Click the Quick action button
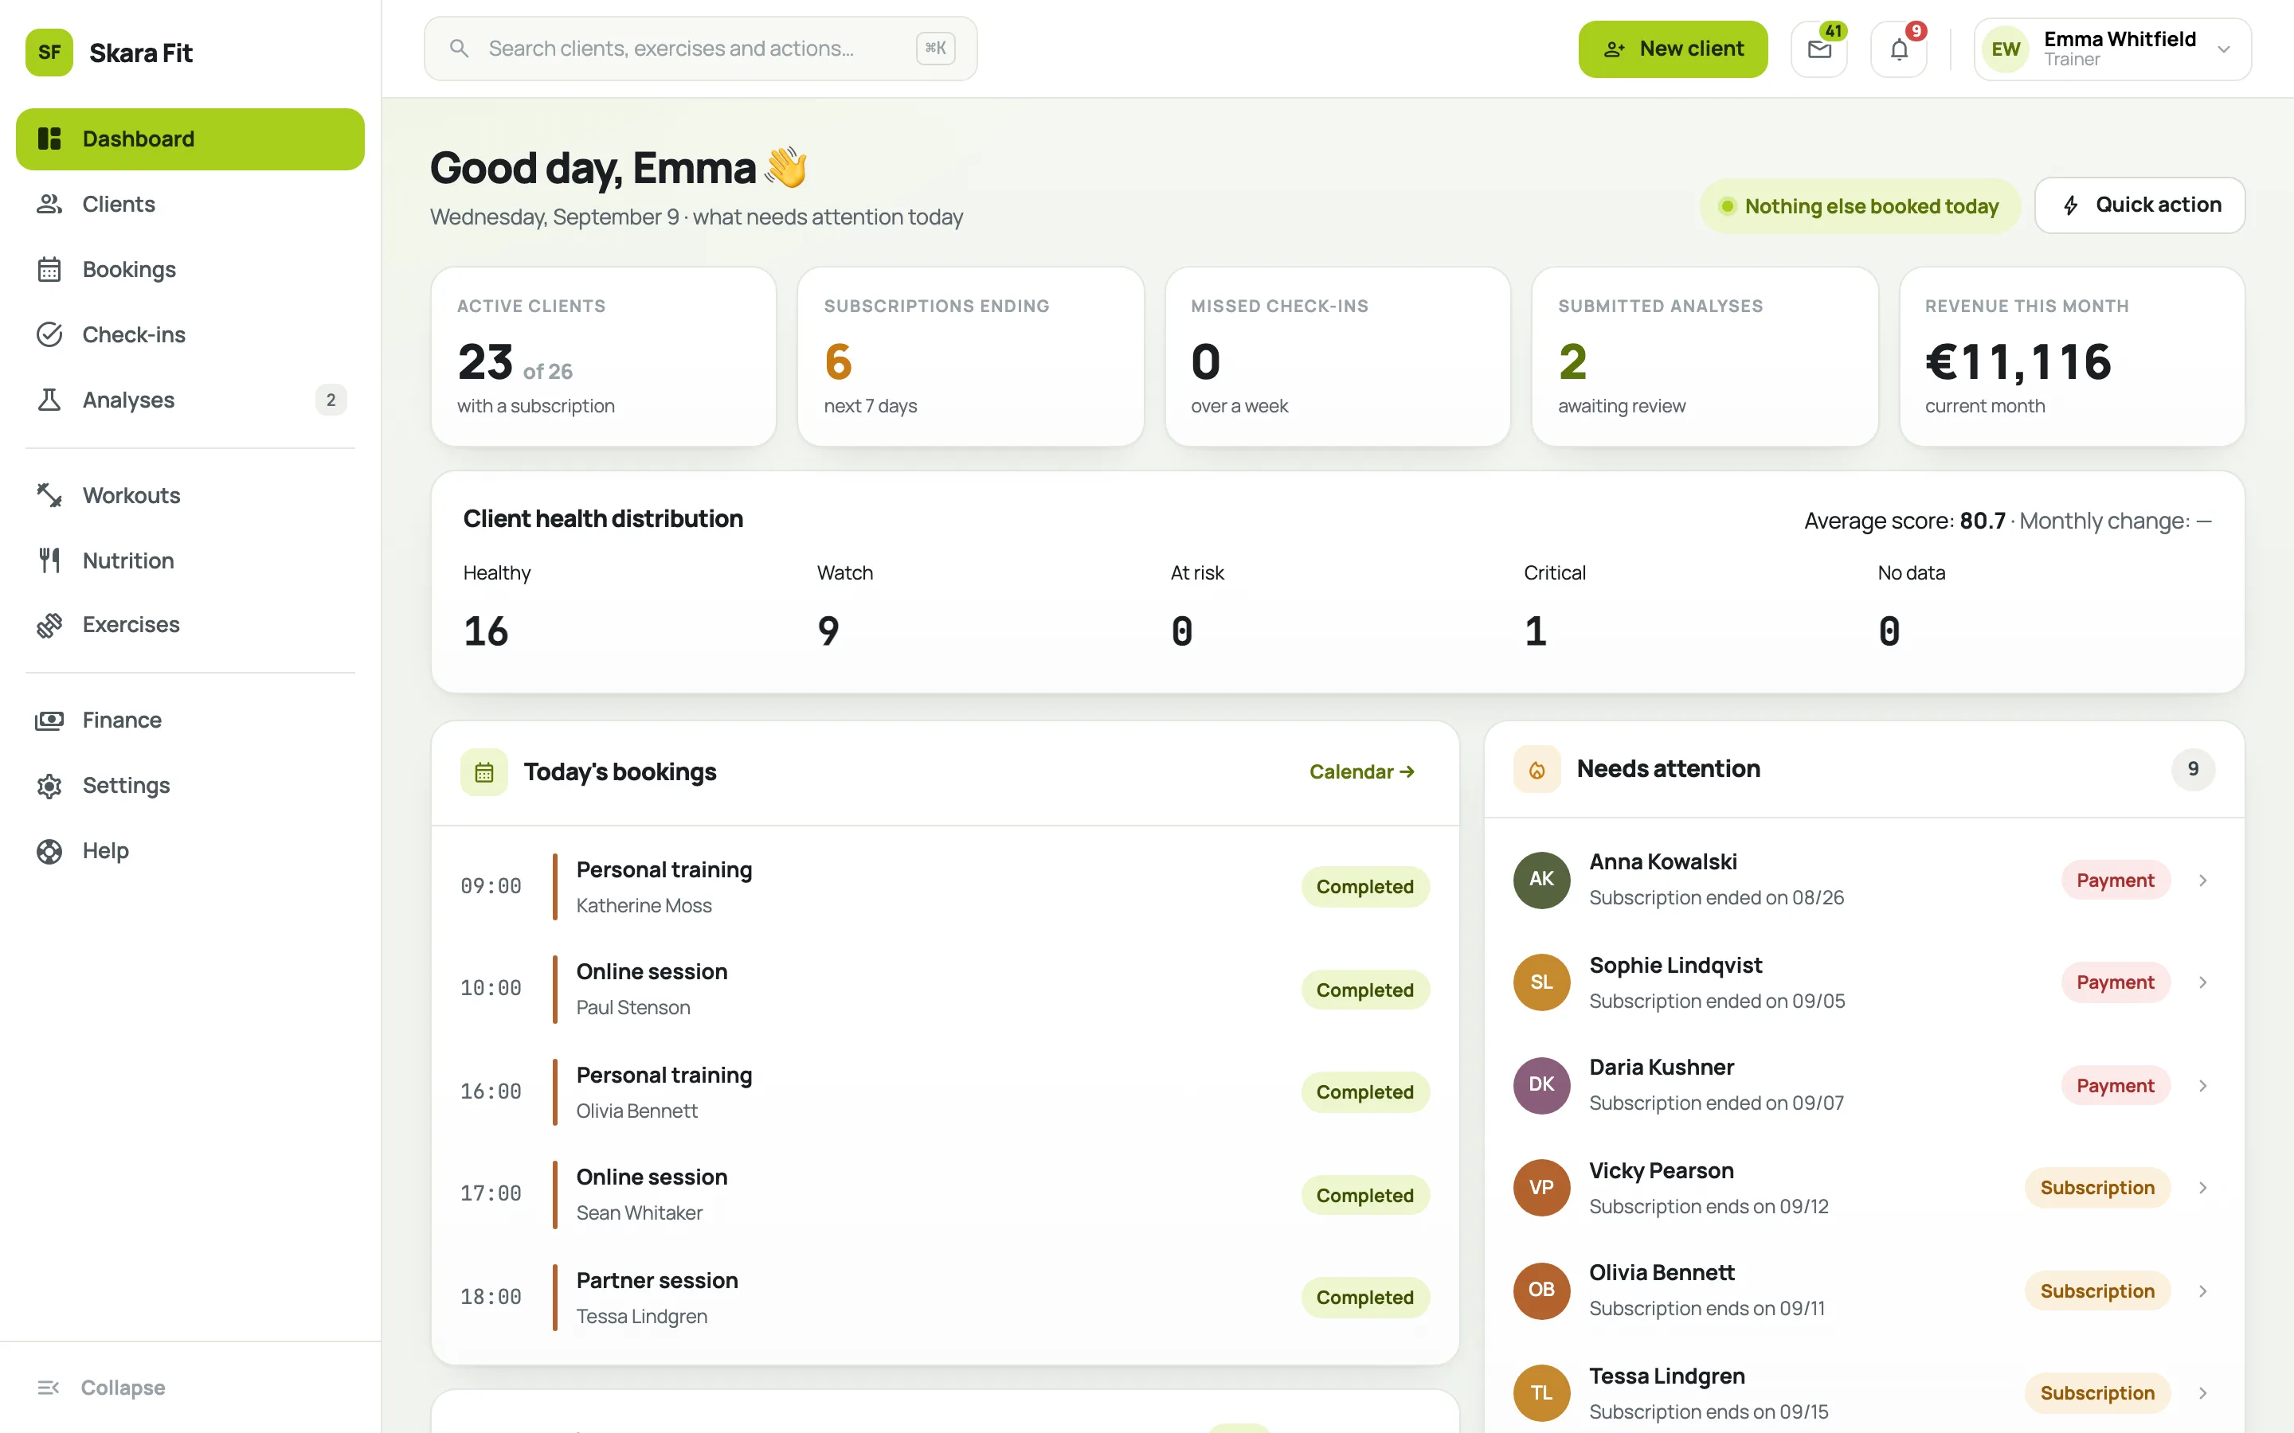2294x1433 pixels. coord(2139,205)
